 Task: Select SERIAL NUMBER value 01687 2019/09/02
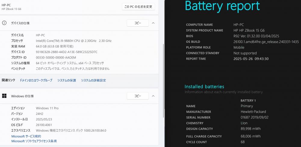tap(254, 117)
